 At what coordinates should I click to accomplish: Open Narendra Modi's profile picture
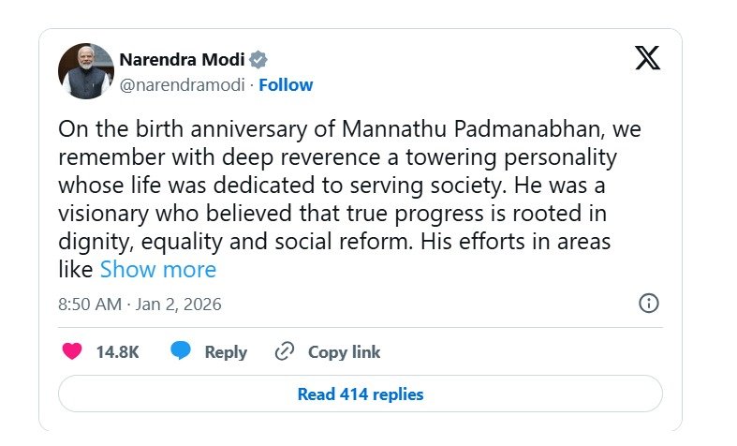[x=85, y=72]
